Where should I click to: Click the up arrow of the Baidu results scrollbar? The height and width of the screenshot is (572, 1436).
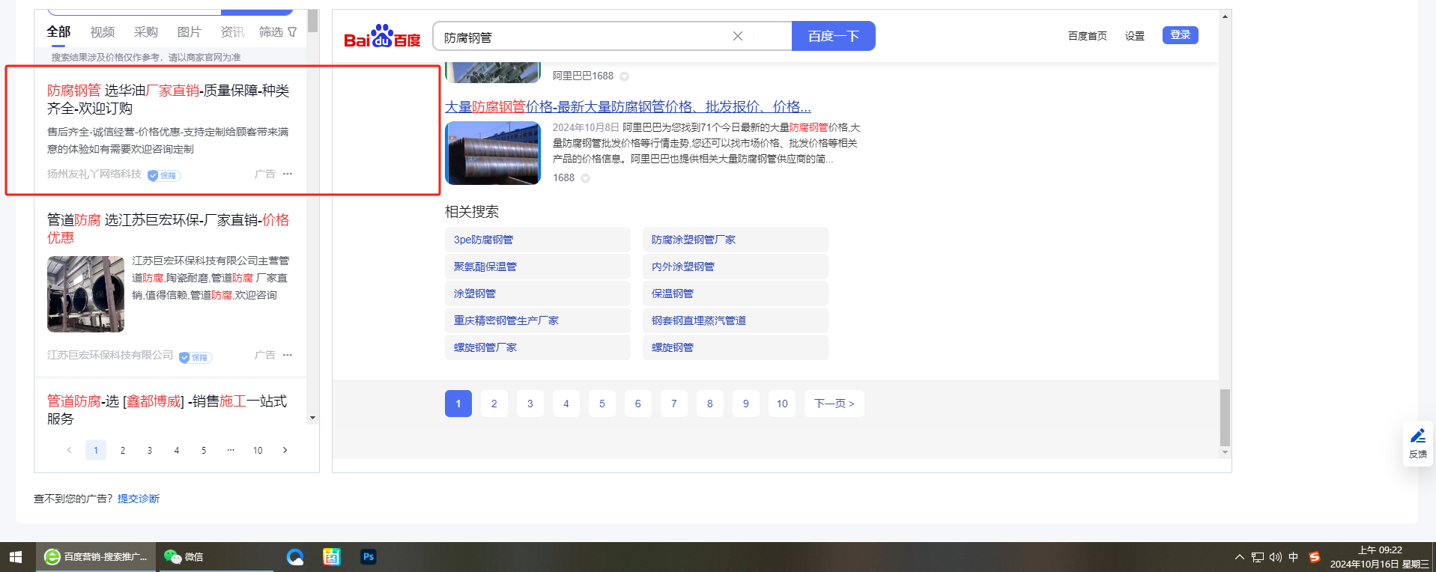coord(1225,16)
